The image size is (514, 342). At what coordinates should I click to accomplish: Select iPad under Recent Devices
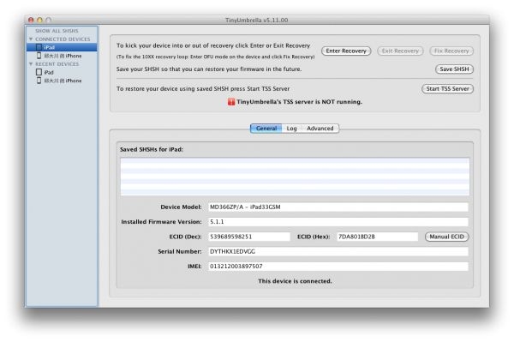62,72
